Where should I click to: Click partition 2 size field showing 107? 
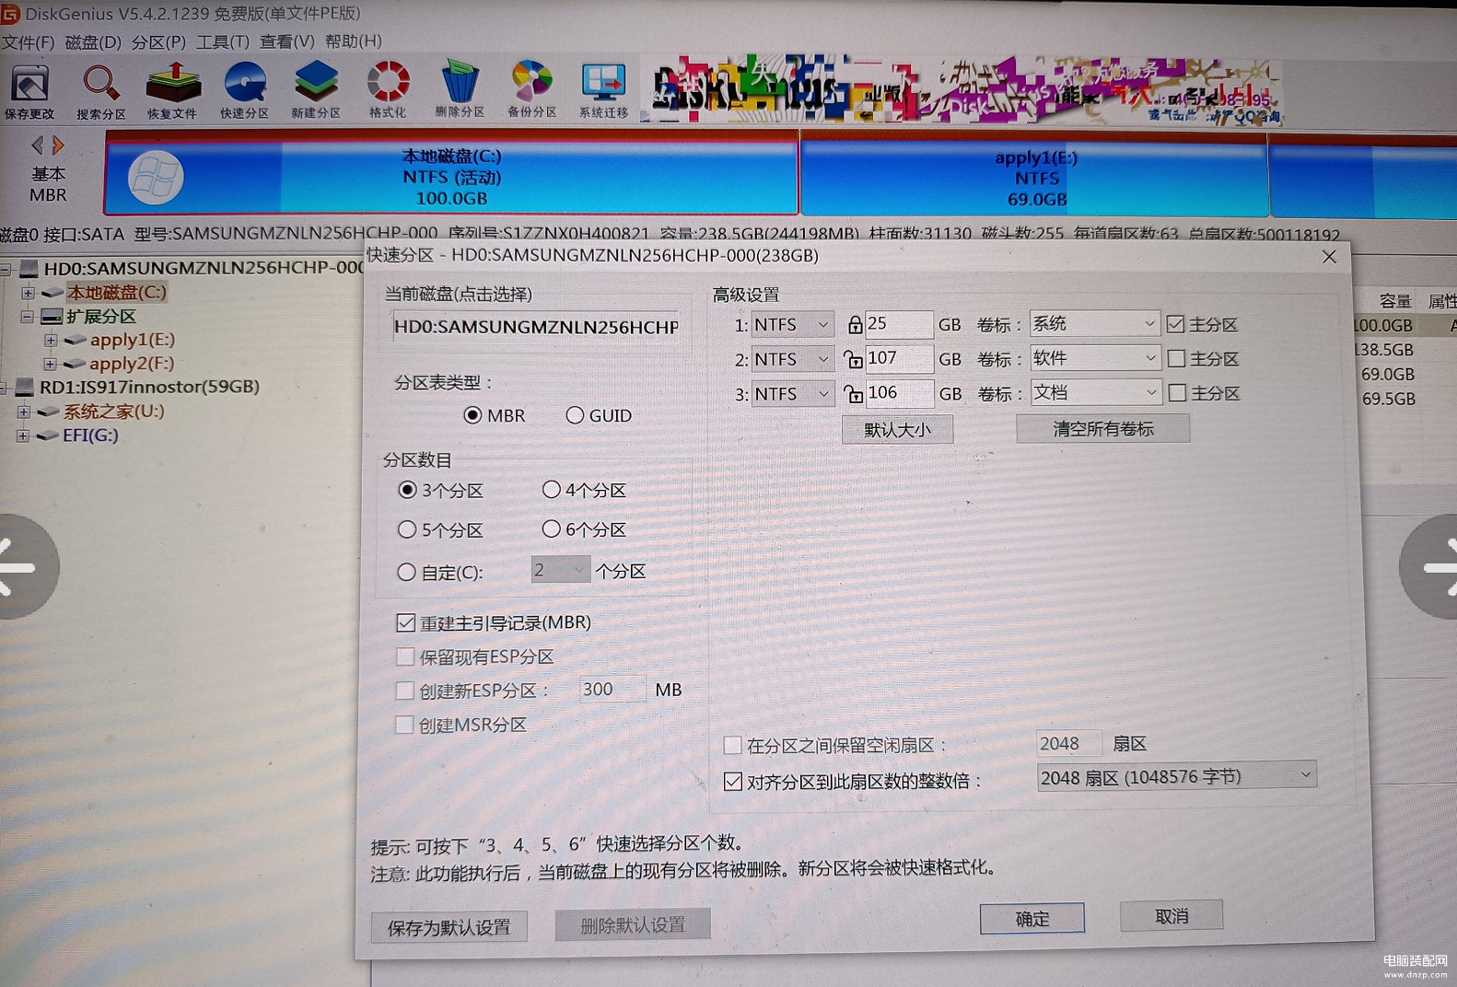899,358
